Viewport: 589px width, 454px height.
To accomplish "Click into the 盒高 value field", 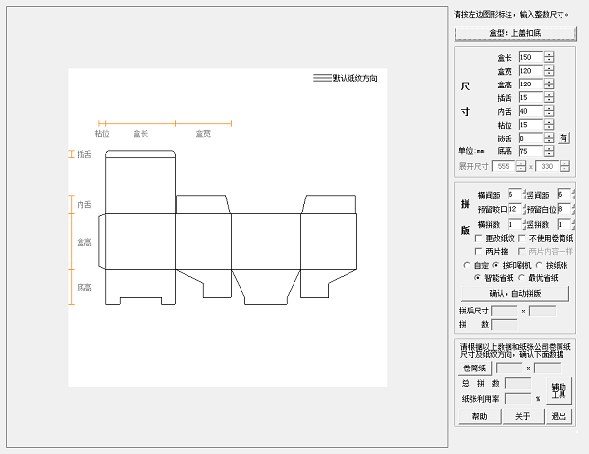I will pos(529,85).
